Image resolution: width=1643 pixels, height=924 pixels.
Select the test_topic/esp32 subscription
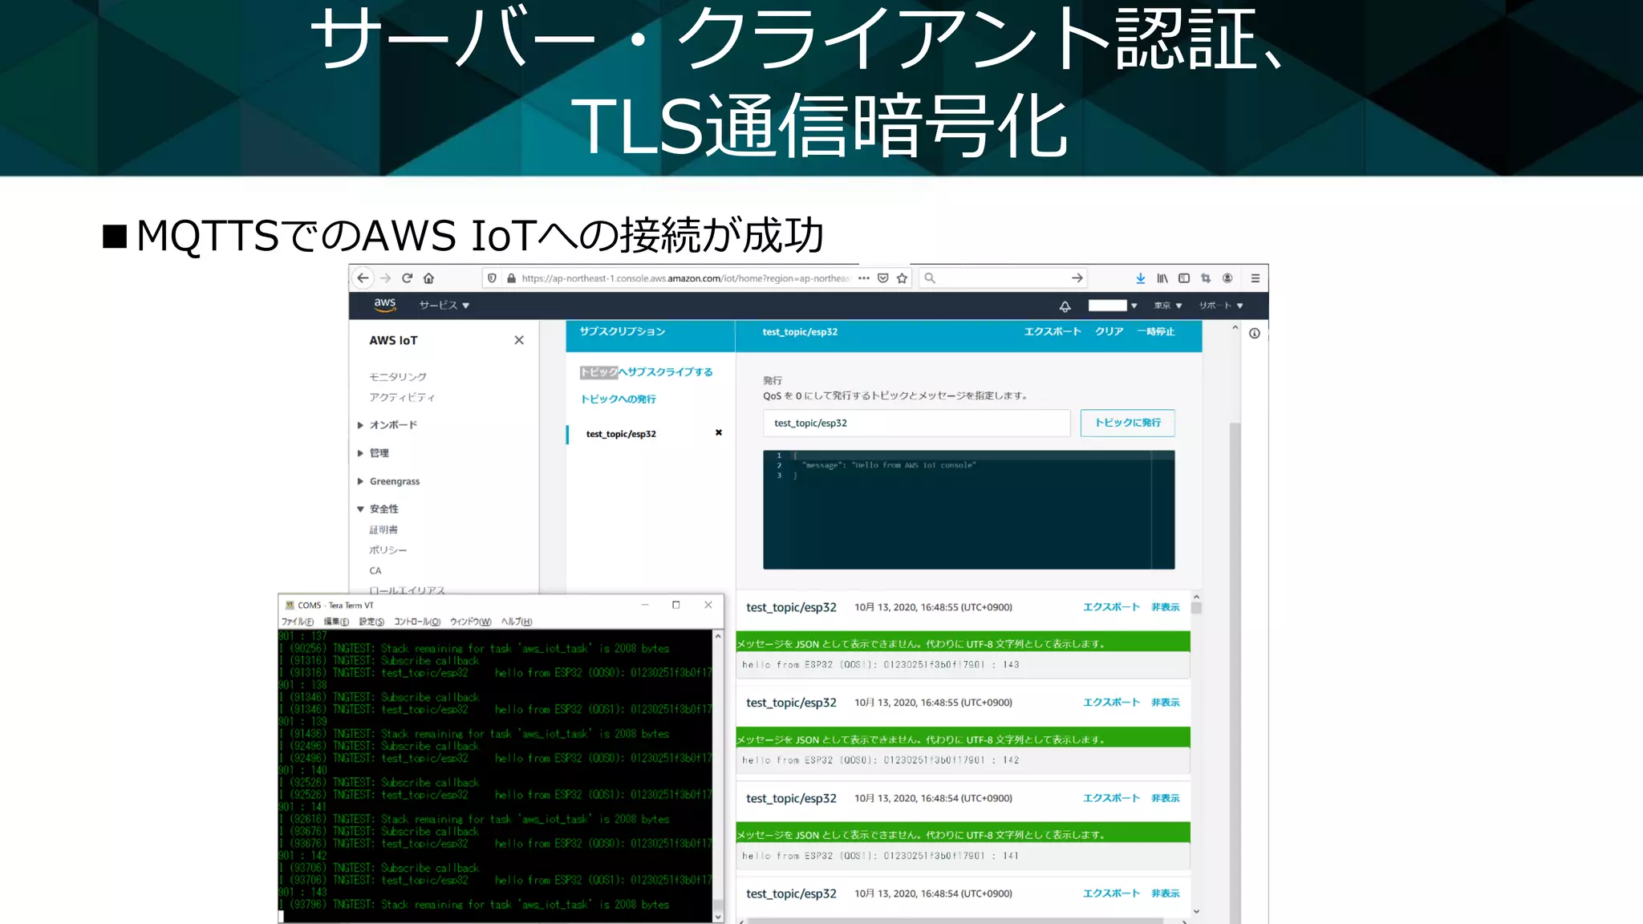[x=621, y=434]
